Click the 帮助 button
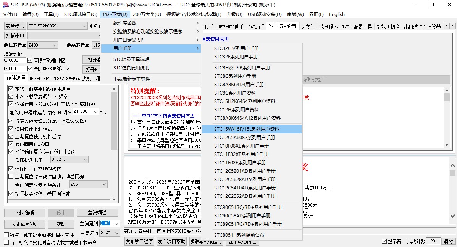The image size is (457, 247). [61, 224]
